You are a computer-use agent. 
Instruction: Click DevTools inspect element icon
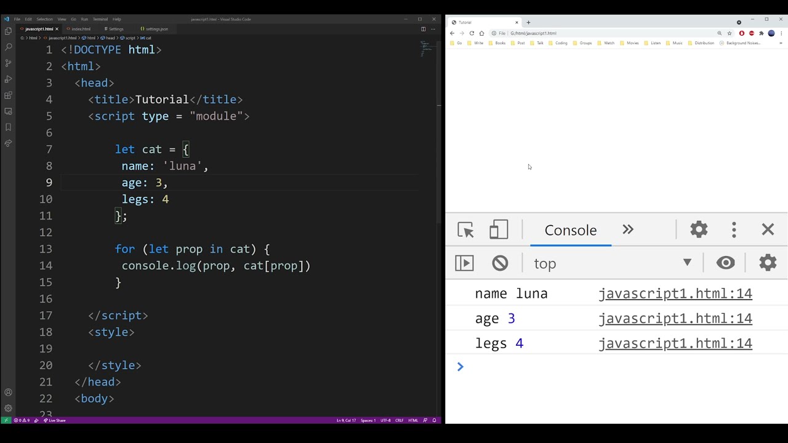tap(465, 230)
